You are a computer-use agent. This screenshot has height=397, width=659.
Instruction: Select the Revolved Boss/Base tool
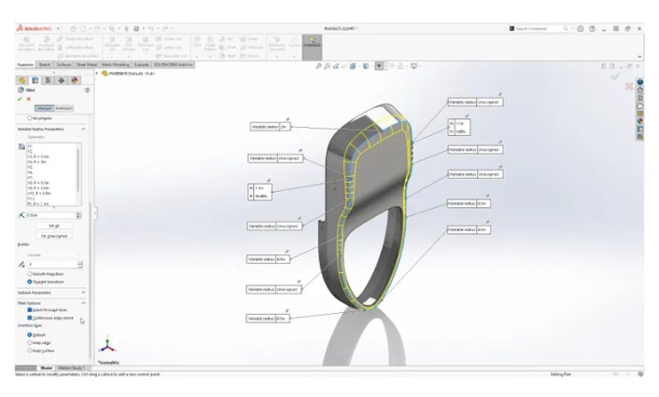click(46, 44)
